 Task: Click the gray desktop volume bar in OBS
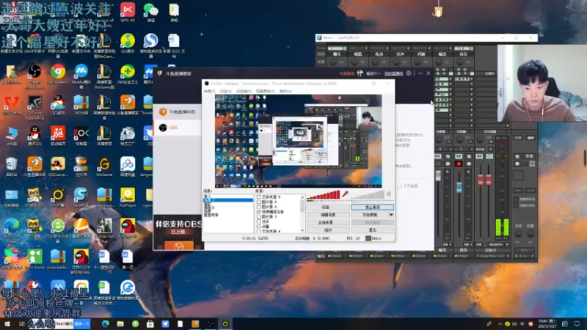[368, 195]
